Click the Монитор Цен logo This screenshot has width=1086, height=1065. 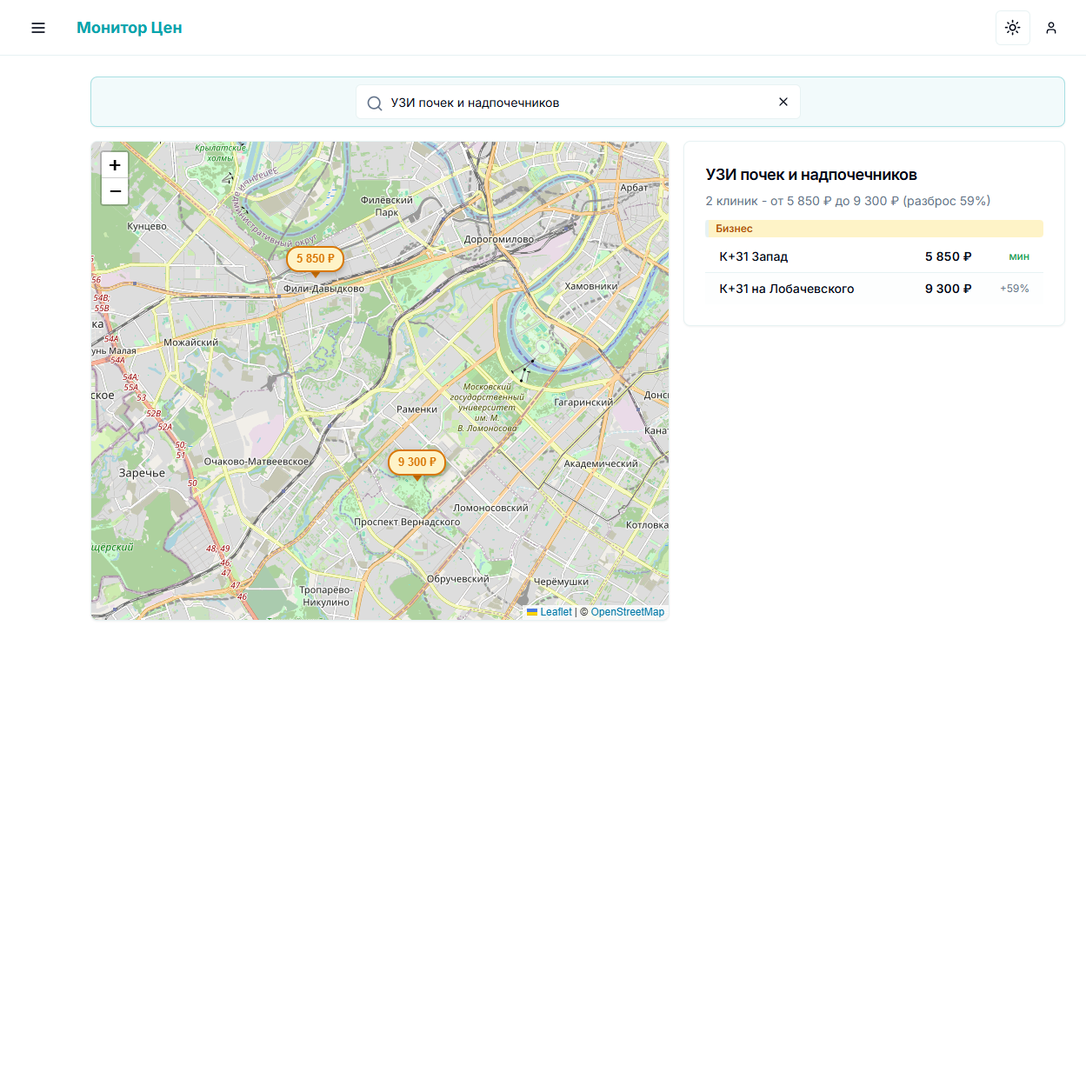pos(129,28)
